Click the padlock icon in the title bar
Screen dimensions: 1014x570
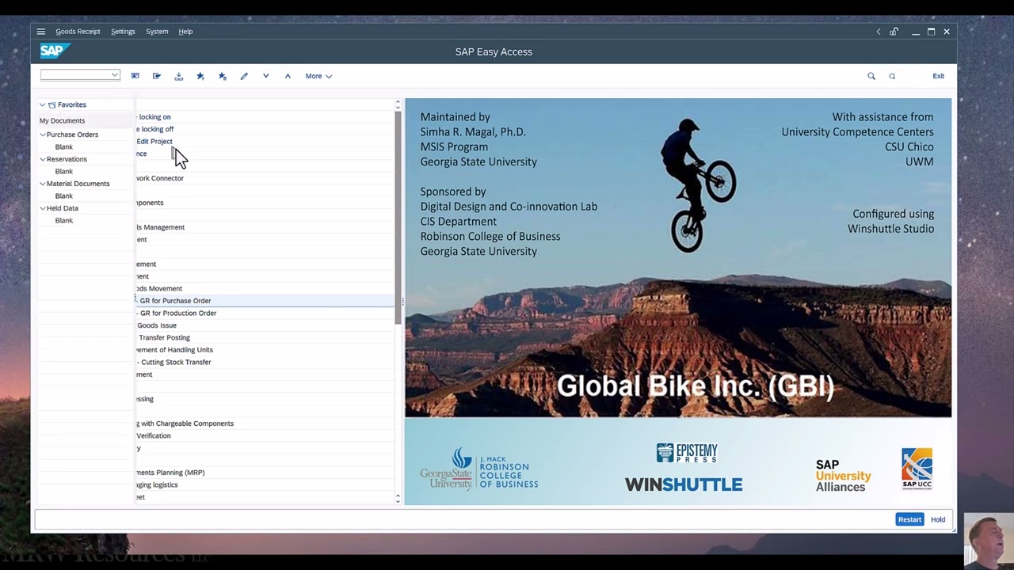(894, 32)
